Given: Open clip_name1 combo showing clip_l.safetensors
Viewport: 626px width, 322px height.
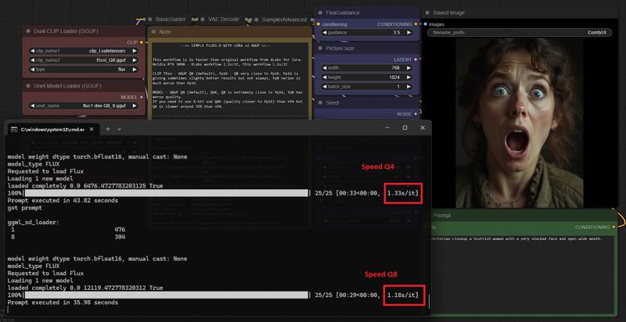Looking at the screenshot, I should [x=83, y=51].
